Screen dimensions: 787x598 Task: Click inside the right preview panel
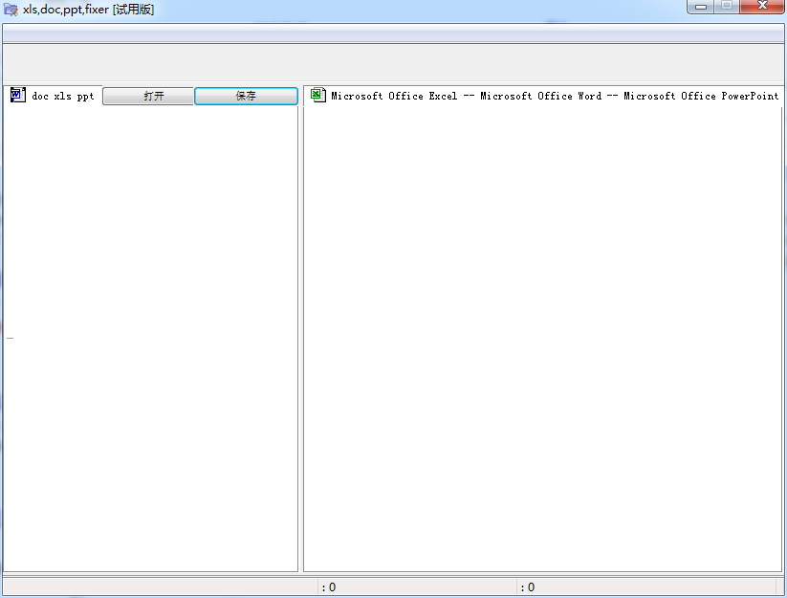coord(543,339)
